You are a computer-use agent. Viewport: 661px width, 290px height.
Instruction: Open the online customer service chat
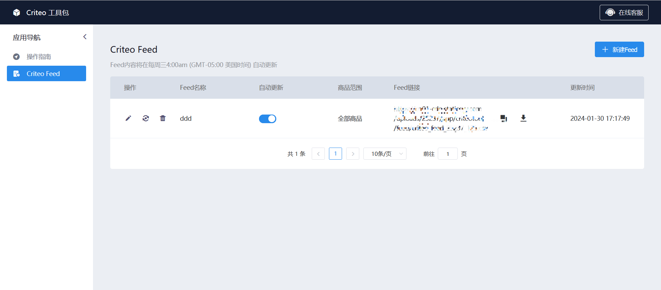[x=624, y=12]
